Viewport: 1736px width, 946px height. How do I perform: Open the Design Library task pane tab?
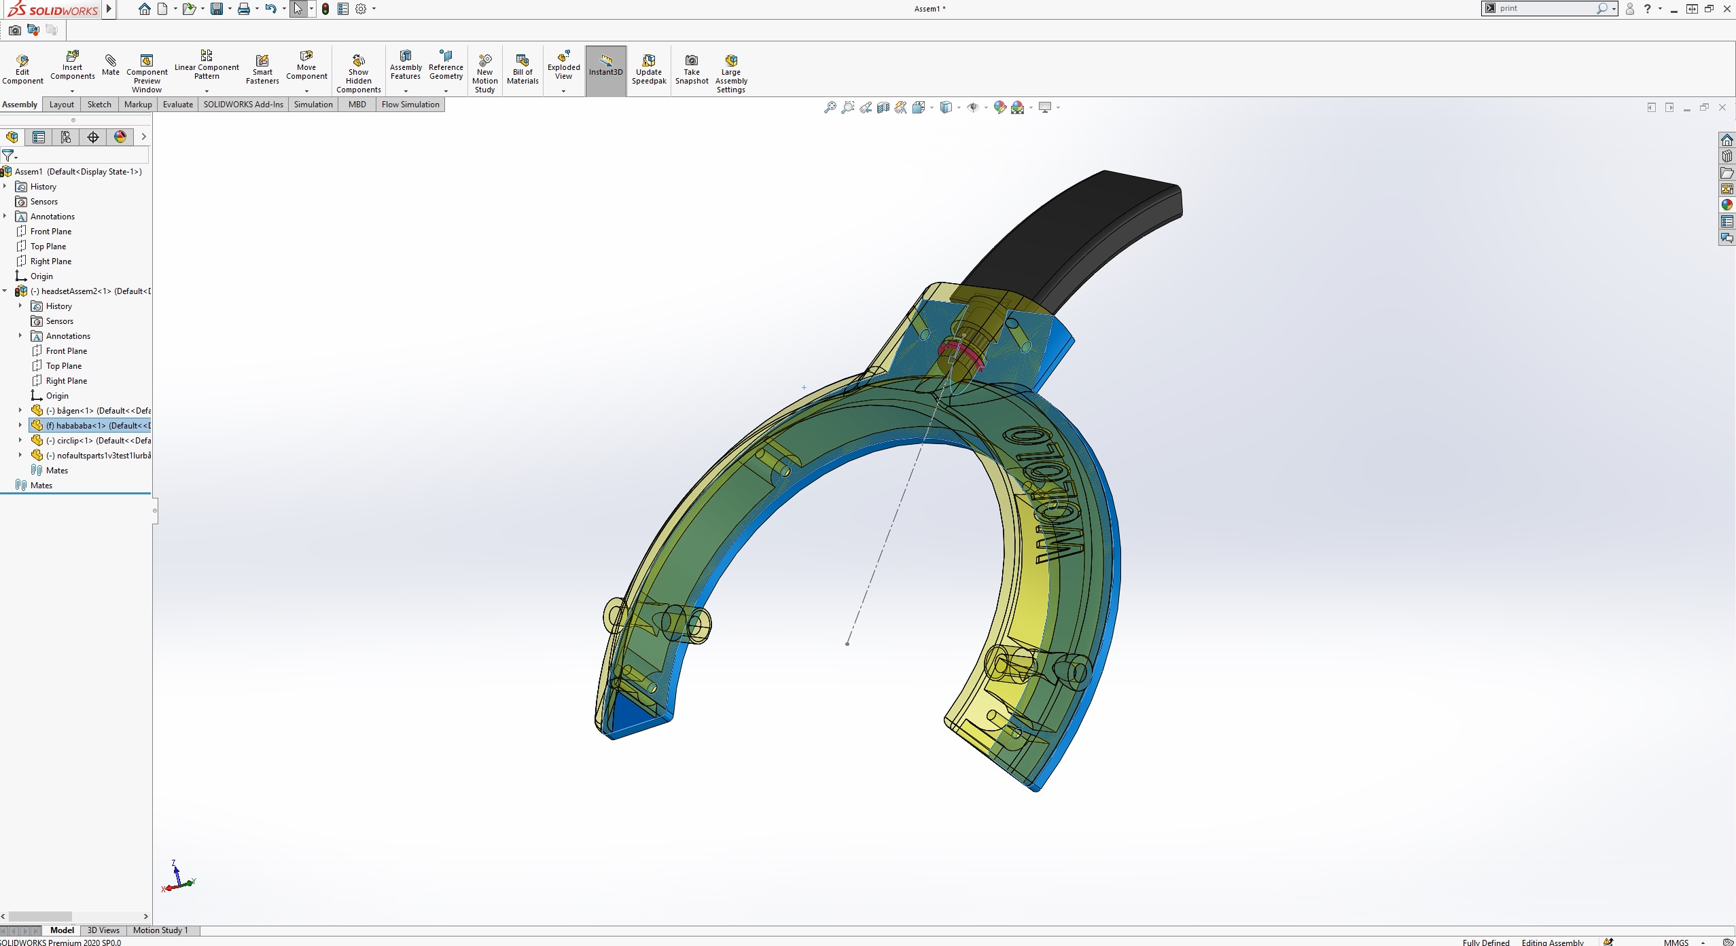[x=1727, y=156]
